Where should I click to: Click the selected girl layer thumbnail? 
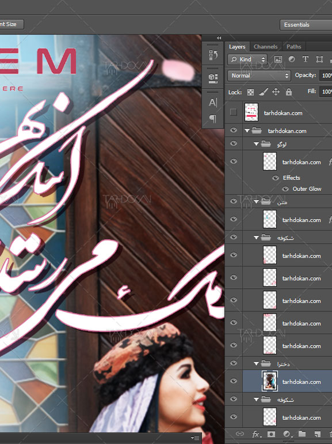[x=269, y=381]
